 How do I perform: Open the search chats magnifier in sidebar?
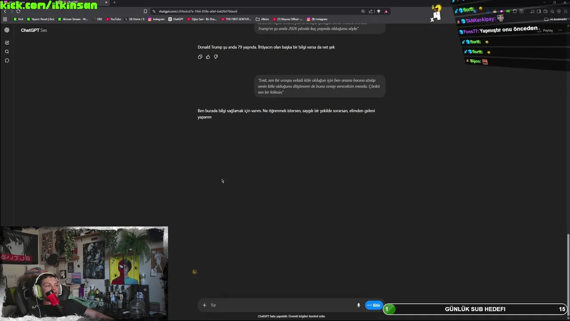tap(7, 51)
